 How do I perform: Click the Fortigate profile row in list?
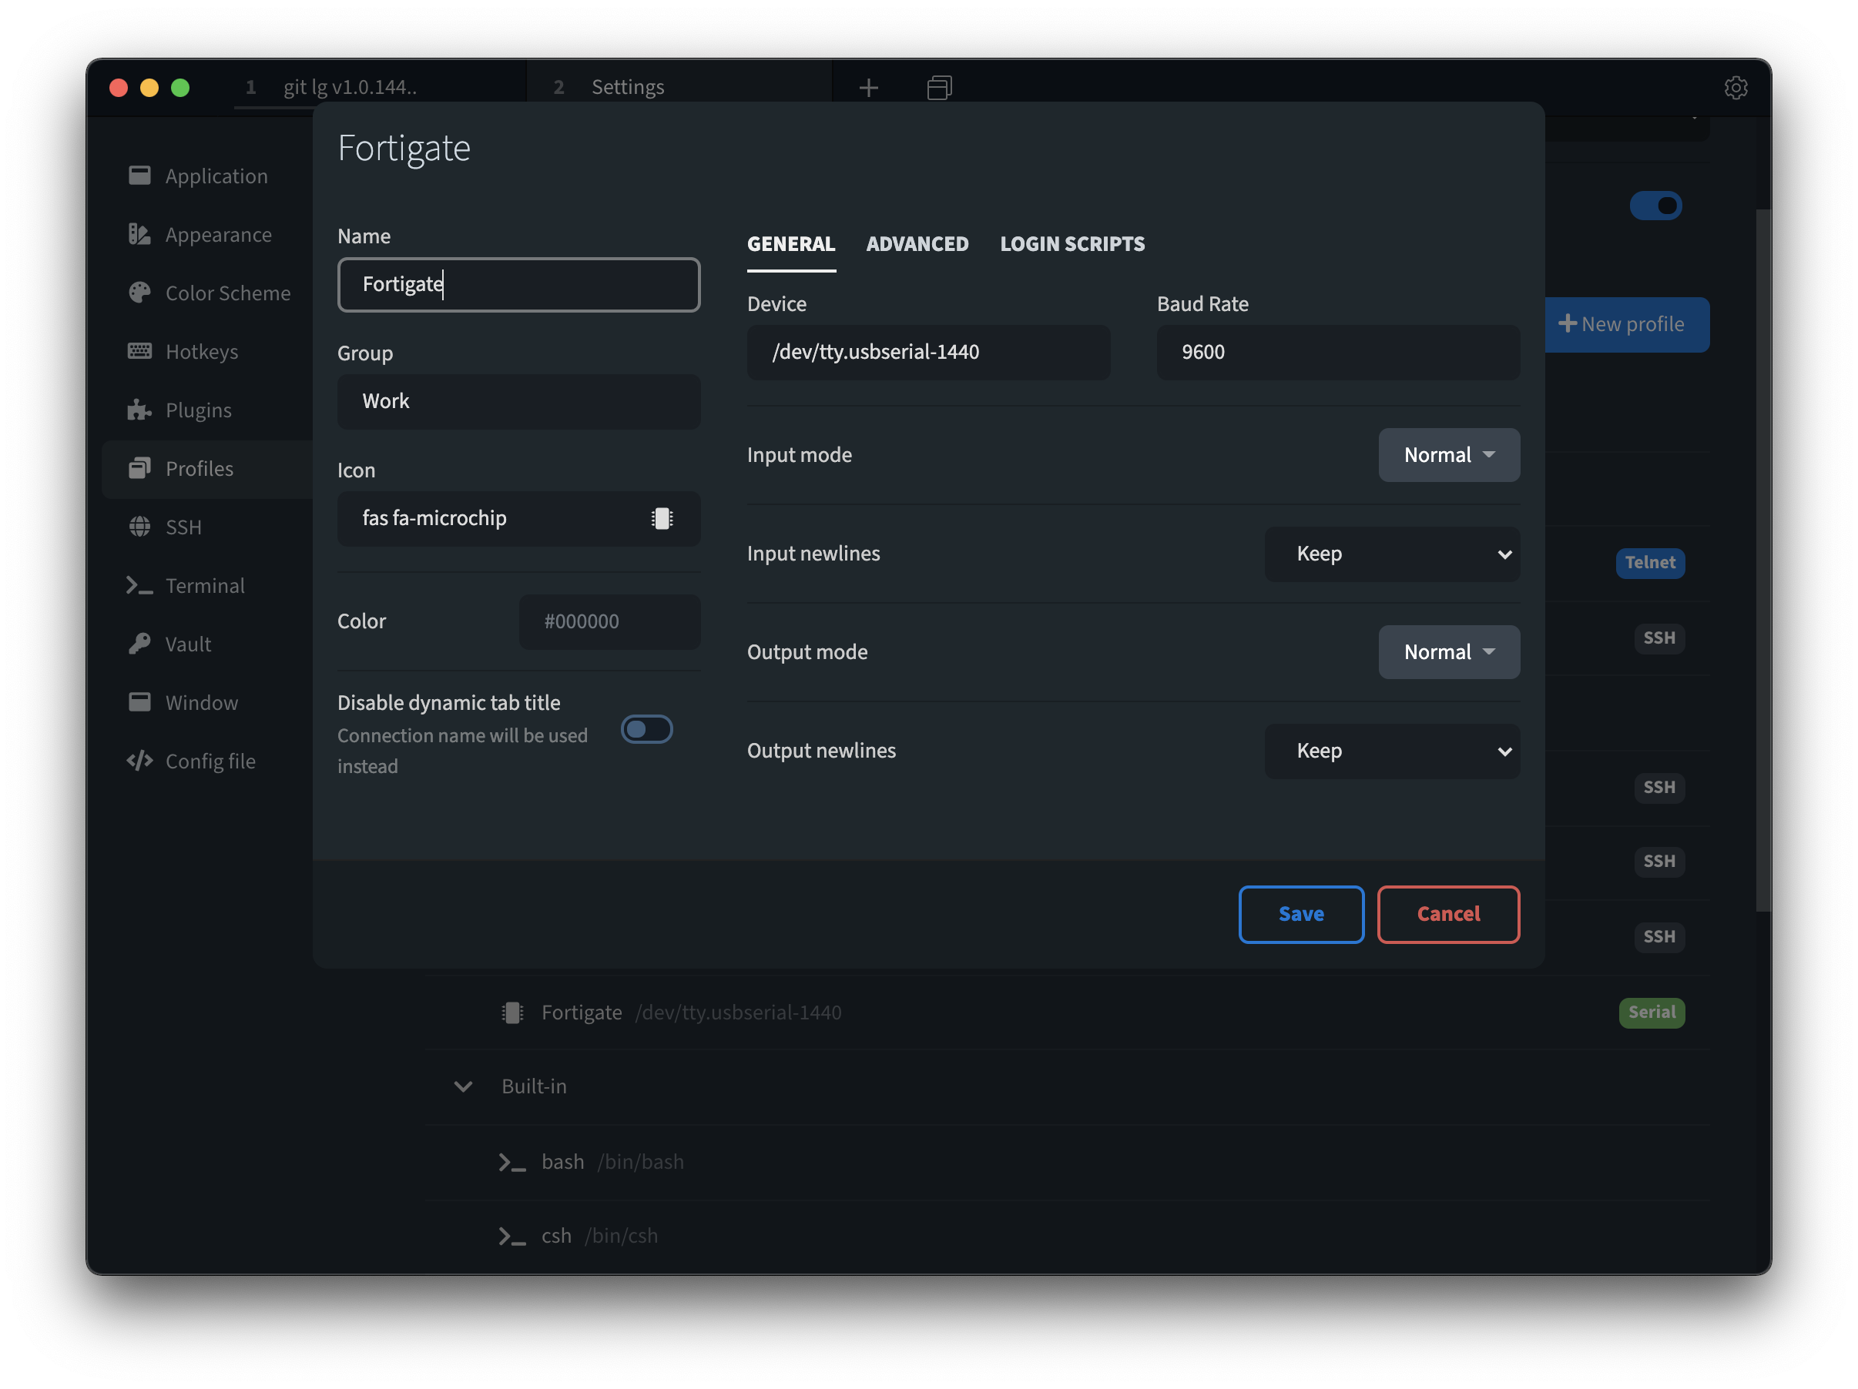1068,1012
